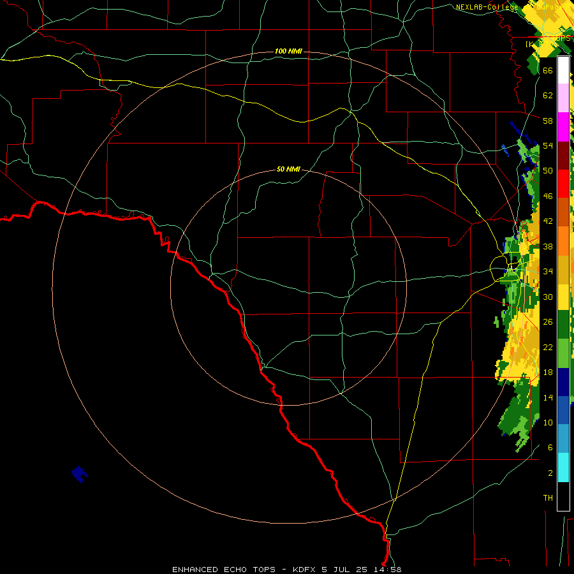Click the "5 JUL 25 14:58" timestamp
Viewport: 574px width, 574px height.
(x=362, y=570)
